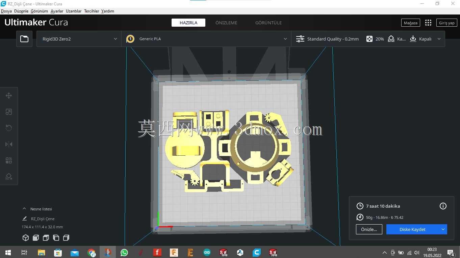Screen dimensions: 460x258
Task: Open the Düzenle menu
Action: [x=21, y=11]
